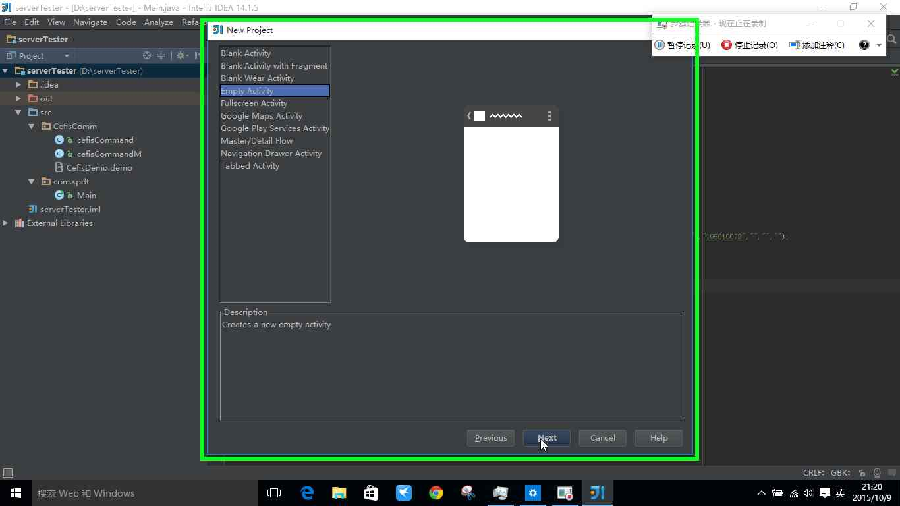
Task: Collapse the src folder
Action: click(x=18, y=112)
